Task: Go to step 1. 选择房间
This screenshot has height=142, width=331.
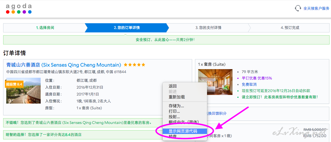Action: pyautogui.click(x=45, y=28)
